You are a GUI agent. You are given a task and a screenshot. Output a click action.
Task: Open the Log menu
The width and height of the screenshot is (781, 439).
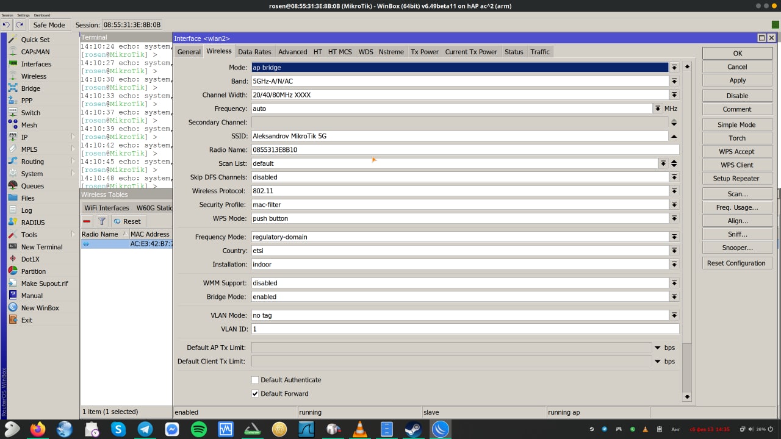pyautogui.click(x=26, y=210)
